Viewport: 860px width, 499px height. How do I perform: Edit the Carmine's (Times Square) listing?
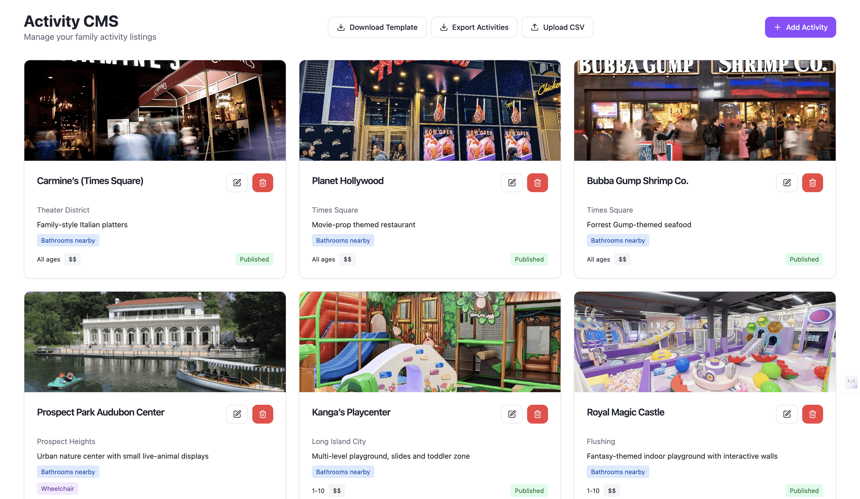click(x=237, y=182)
